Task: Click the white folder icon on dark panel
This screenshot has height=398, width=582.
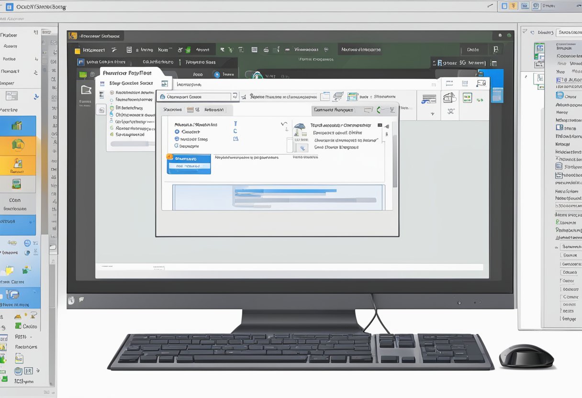Action: click(x=86, y=89)
